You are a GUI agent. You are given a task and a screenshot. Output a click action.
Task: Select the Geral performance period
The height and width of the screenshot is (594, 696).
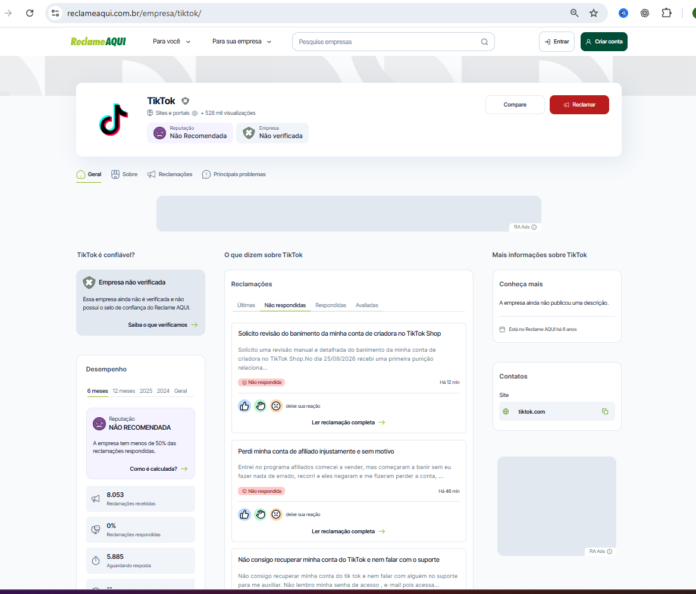[x=180, y=391]
